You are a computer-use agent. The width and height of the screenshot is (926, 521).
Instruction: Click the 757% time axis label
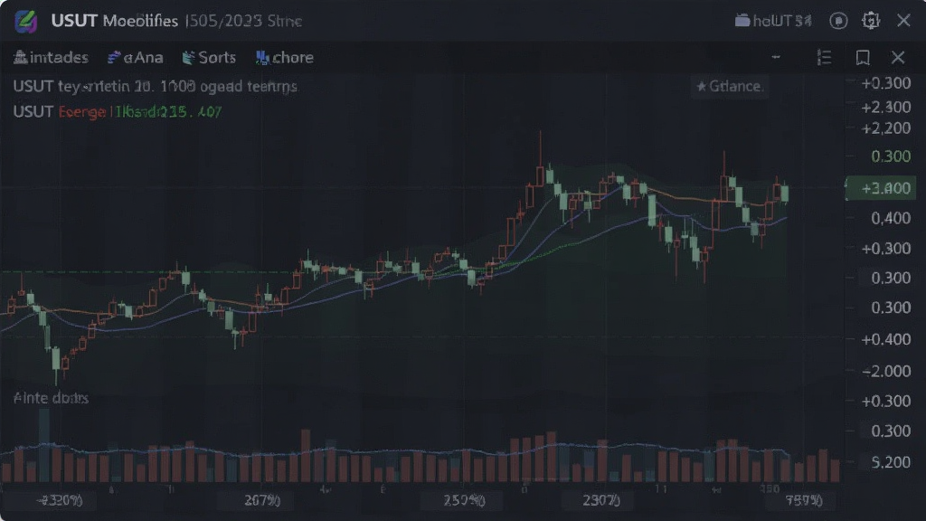(x=804, y=501)
